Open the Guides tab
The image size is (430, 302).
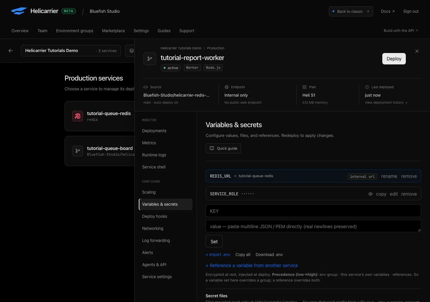(x=164, y=31)
